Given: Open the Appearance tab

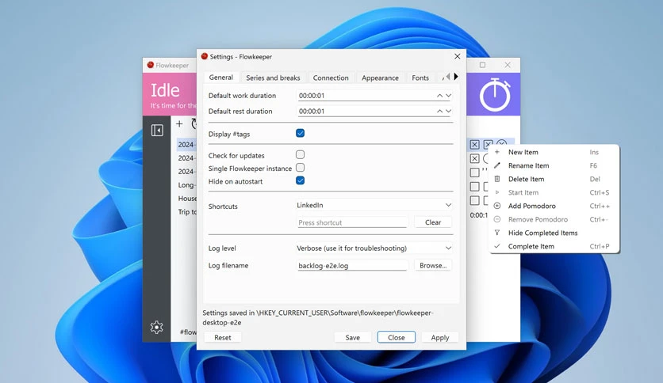Looking at the screenshot, I should [380, 78].
